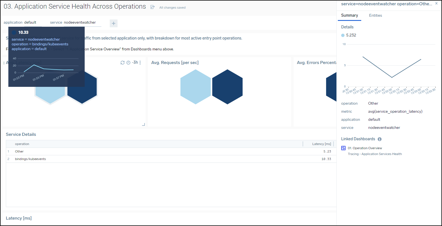Open the Avg. Latency panel kebab menu
Image resolution: width=442 pixels, height=226 pixels.
(140, 63)
